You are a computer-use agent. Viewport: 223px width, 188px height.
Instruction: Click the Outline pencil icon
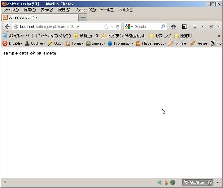coord(171,43)
